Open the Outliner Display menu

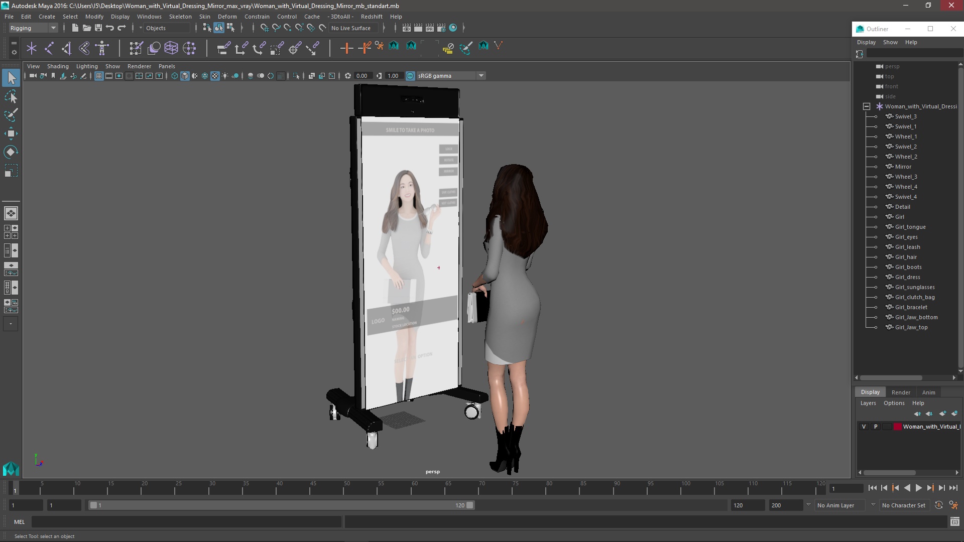(x=866, y=42)
